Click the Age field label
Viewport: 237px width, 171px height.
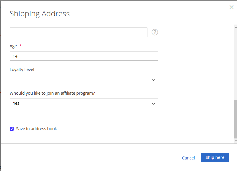tap(13, 46)
